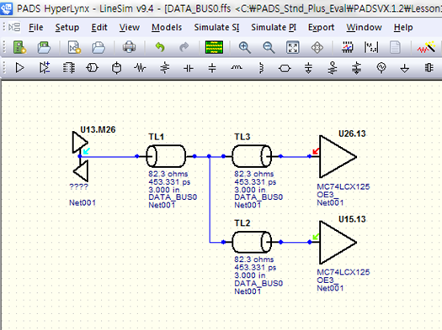
Task: Add an inductor component
Action: tap(237, 67)
